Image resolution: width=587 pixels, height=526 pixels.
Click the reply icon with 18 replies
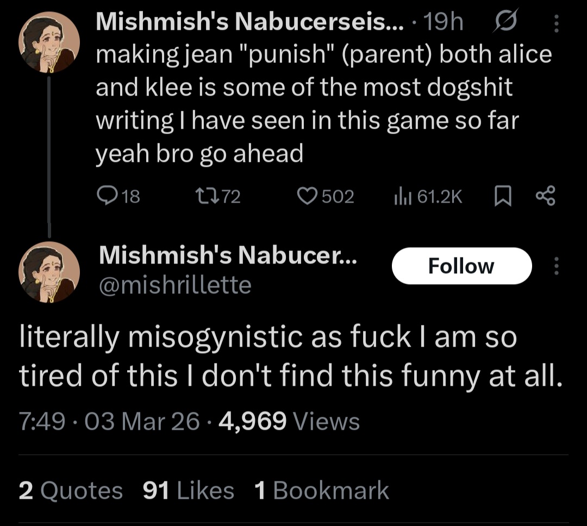pyautogui.click(x=104, y=196)
